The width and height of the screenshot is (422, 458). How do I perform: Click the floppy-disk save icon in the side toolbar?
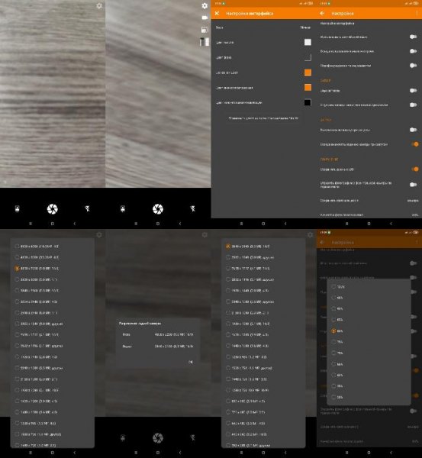click(205, 30)
